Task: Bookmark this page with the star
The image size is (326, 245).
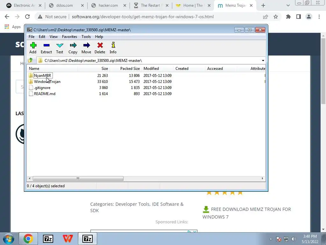Action: 276,17
